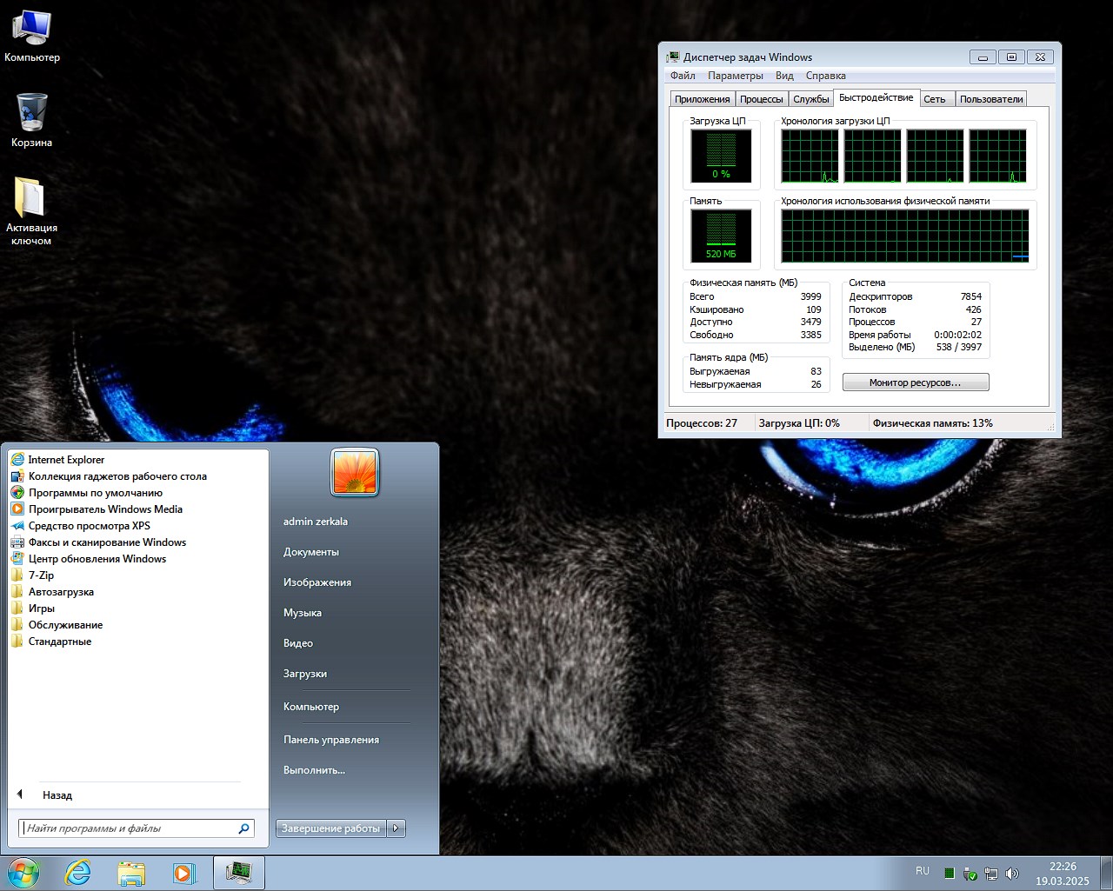Open Коллекция гаджетов рабочего стола
Screen dimensions: 1113x891
(x=117, y=476)
